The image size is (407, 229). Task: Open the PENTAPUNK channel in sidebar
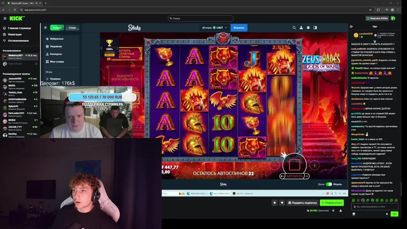(x=20, y=64)
